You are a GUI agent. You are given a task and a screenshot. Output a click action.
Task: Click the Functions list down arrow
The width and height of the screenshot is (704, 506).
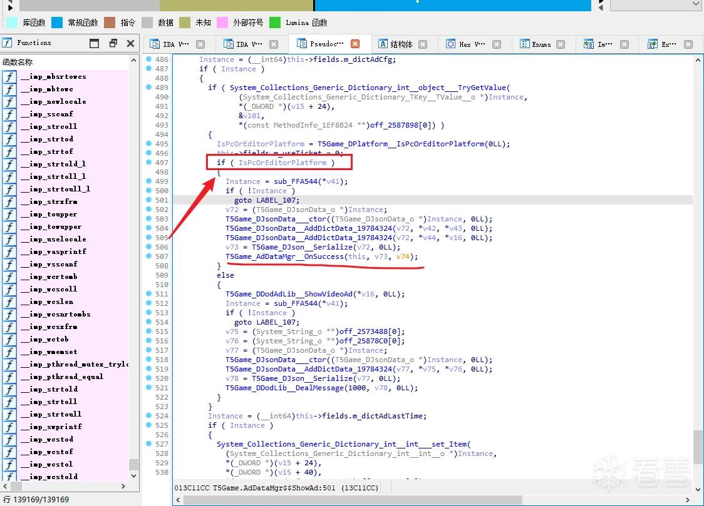133,475
